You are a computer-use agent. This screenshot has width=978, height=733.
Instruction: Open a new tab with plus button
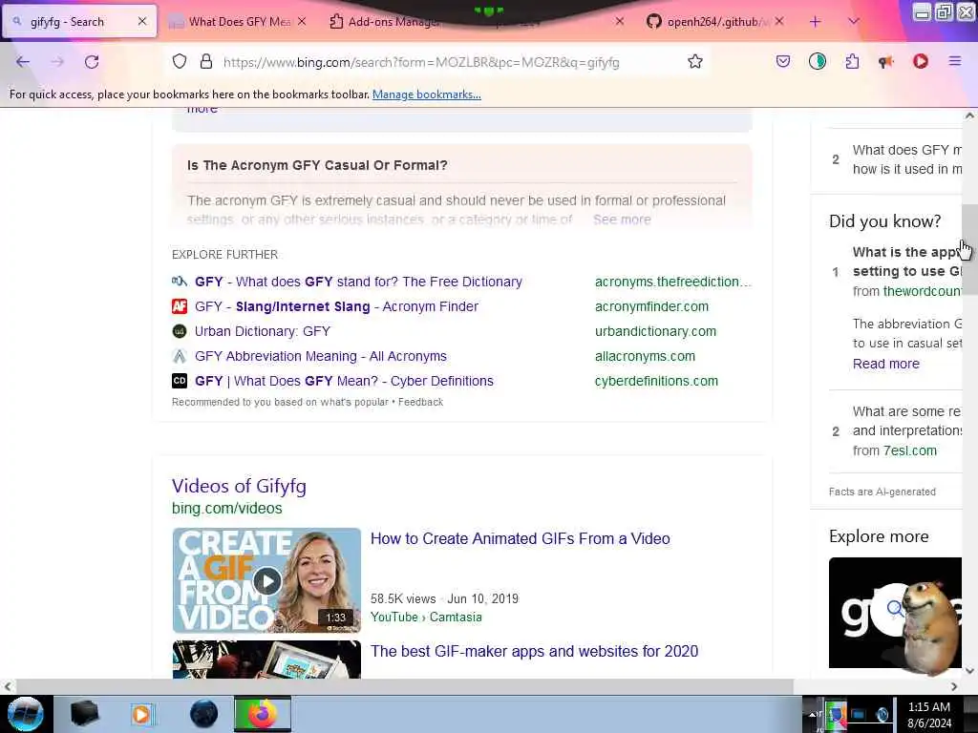pos(816,22)
